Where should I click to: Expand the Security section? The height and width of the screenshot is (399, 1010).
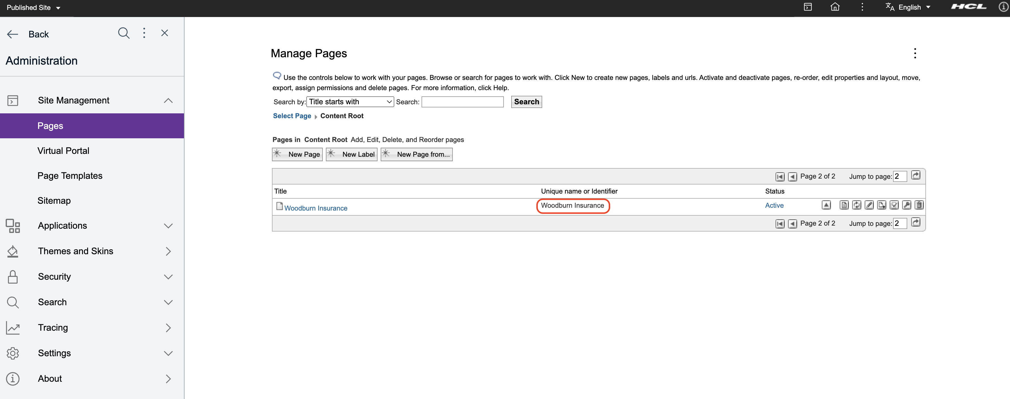[168, 277]
